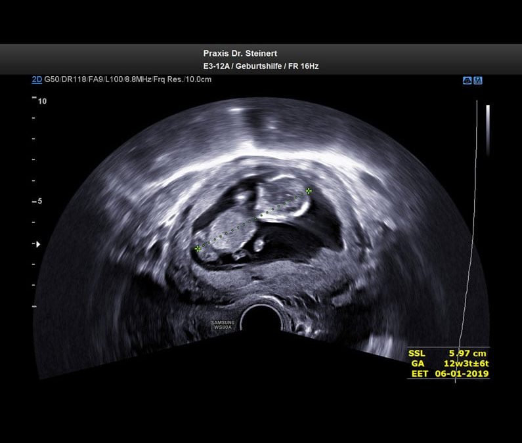This screenshot has height=443, width=522.
Task: Click the grayscale brightness bar
Action: [x=487, y=131]
